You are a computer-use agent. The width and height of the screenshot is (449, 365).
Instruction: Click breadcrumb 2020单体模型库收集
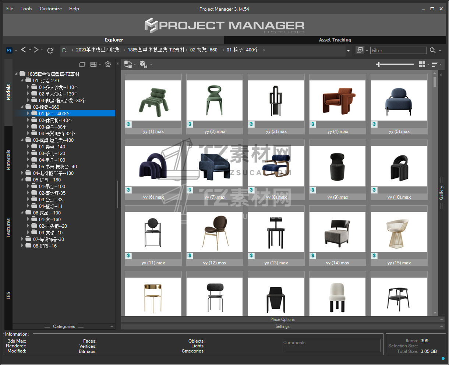click(x=98, y=50)
